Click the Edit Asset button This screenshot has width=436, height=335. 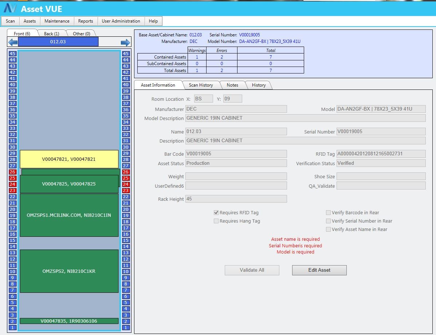coord(319,270)
